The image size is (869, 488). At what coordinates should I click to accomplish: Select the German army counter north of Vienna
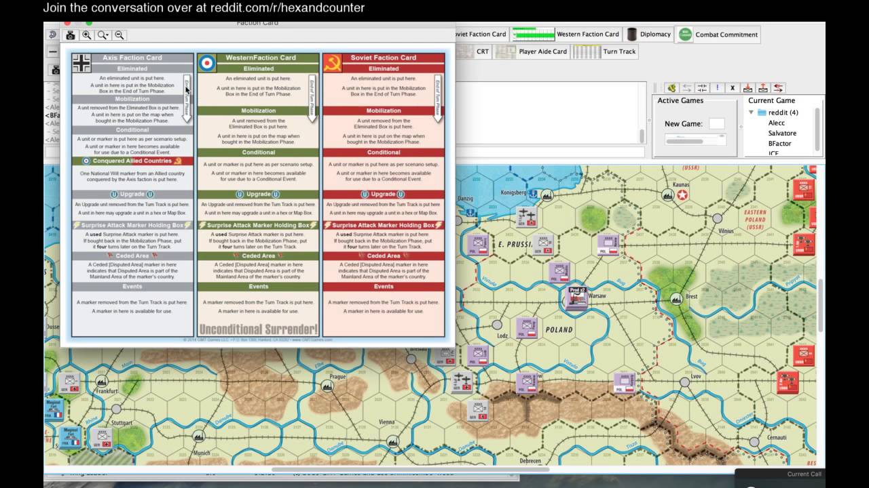[x=478, y=410]
